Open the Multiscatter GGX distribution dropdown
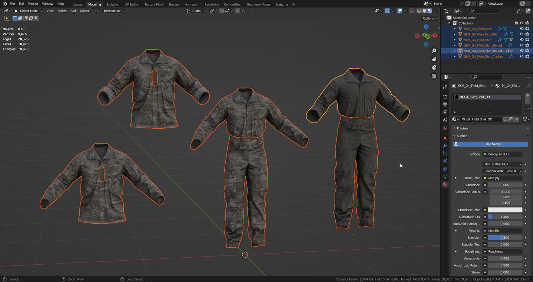Image resolution: width=533 pixels, height=282 pixels. (502, 164)
